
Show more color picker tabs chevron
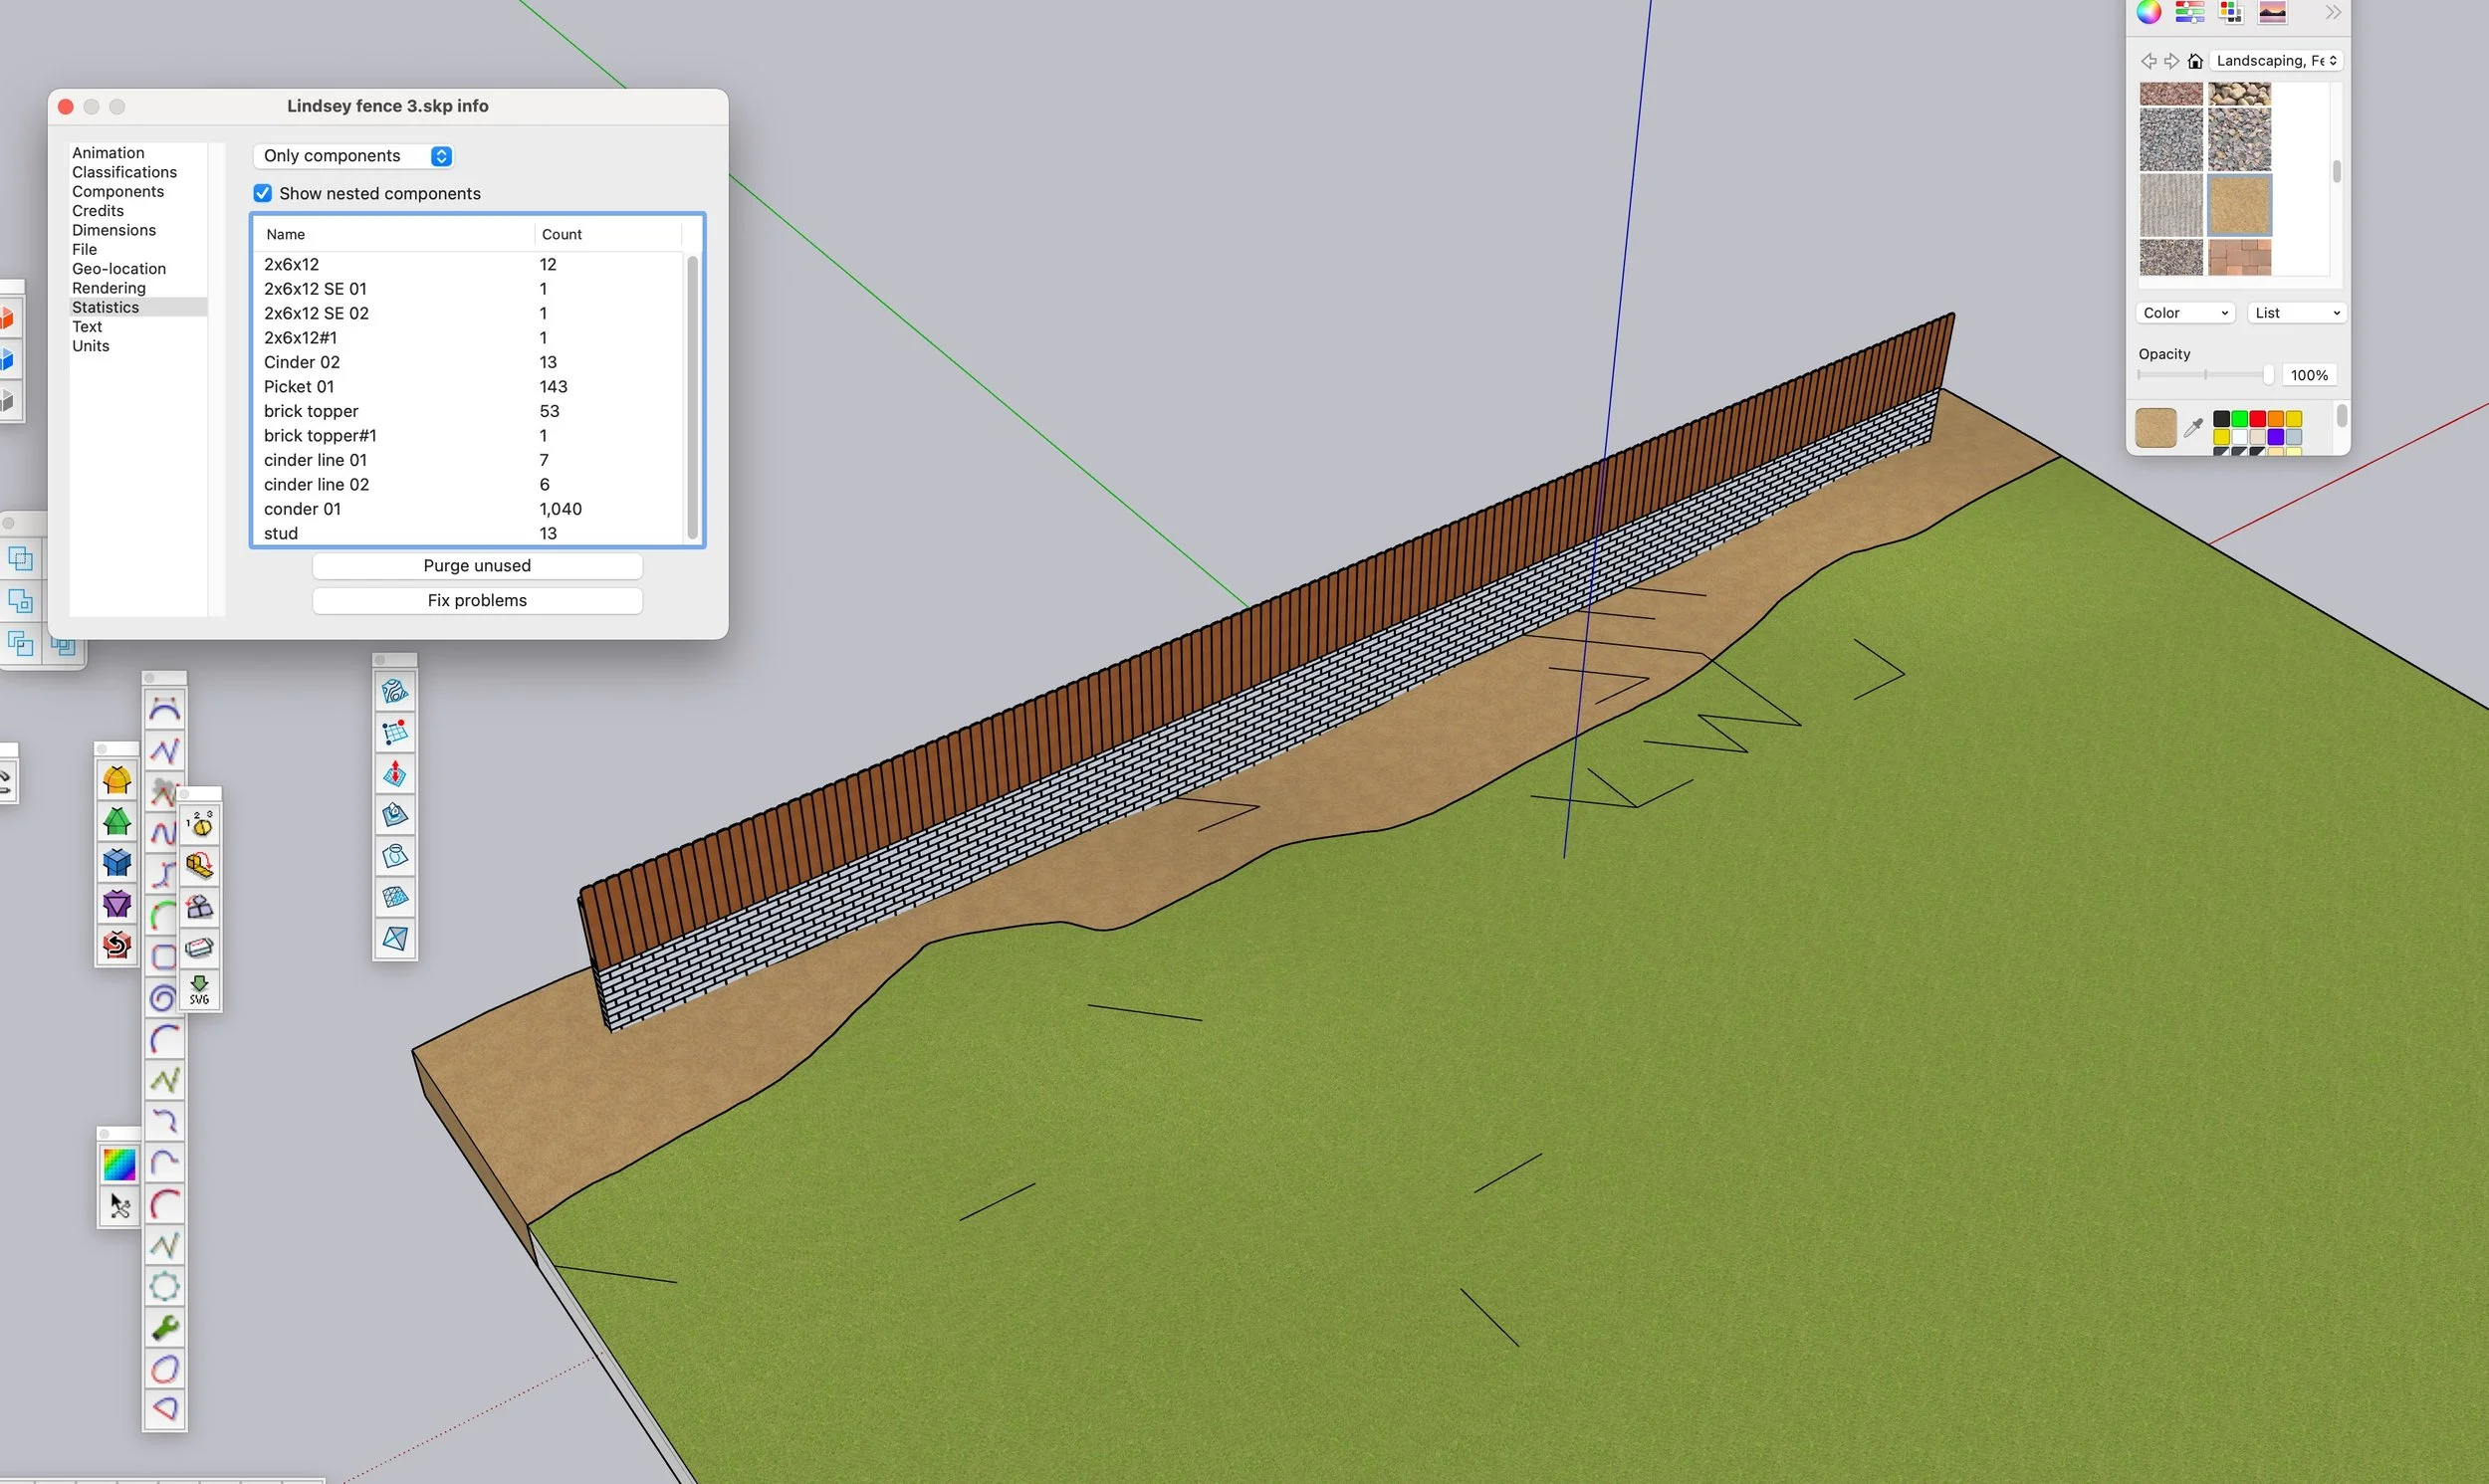[x=2333, y=12]
